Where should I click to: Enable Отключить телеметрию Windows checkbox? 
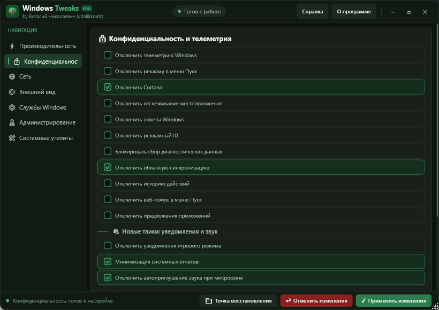point(108,55)
